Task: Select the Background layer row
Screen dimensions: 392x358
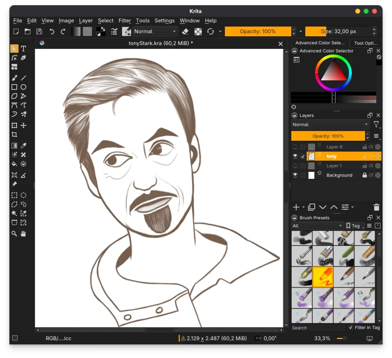Action: coord(336,175)
